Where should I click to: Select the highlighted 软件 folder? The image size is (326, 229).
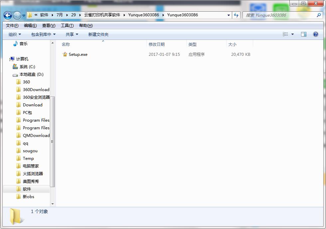coord(27,189)
